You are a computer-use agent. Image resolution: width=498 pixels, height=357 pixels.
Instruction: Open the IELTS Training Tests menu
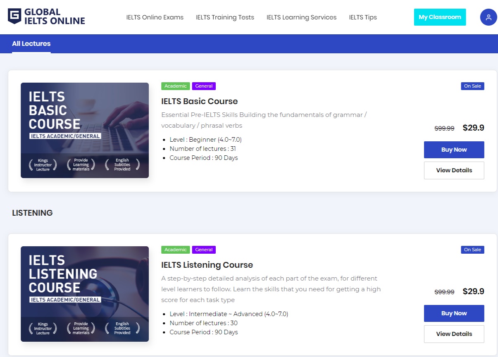(x=225, y=17)
